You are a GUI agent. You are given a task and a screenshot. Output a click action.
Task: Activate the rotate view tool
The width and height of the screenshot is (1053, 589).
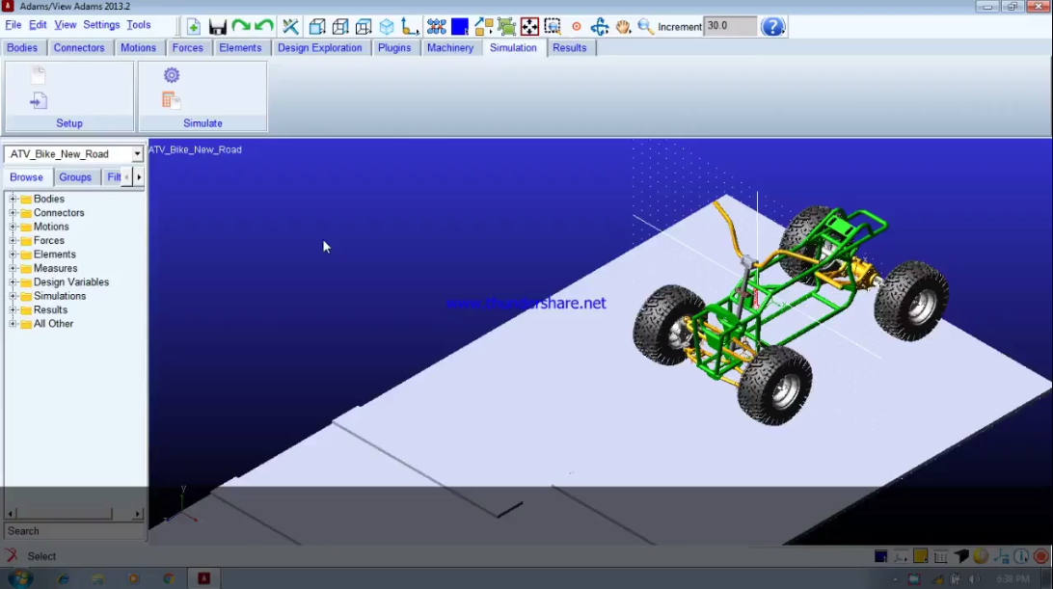600,27
